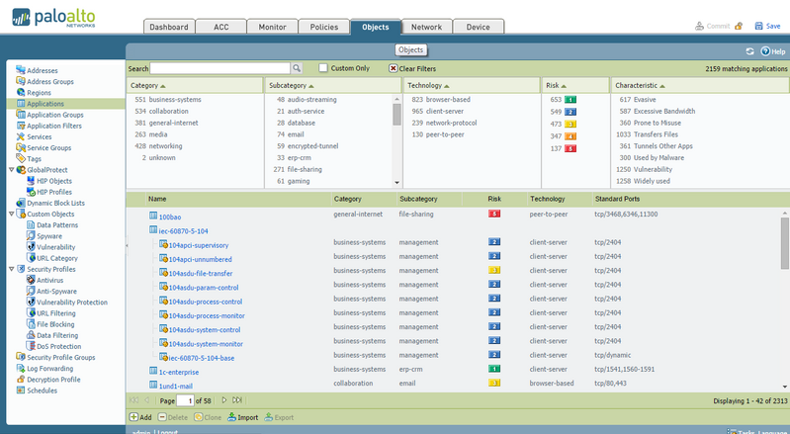Enable the Custom Only checkbox
The height and width of the screenshot is (434, 790).
tap(323, 68)
